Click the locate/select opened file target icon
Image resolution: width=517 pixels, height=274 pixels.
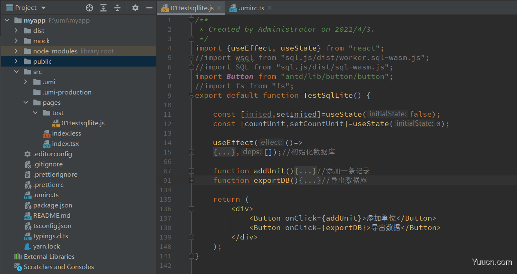tap(89, 8)
